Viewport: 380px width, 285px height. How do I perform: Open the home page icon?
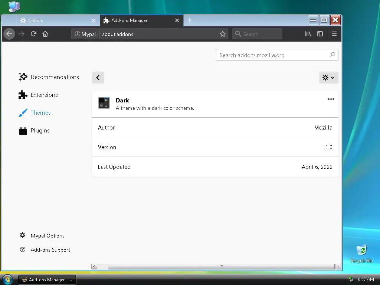(x=45, y=34)
